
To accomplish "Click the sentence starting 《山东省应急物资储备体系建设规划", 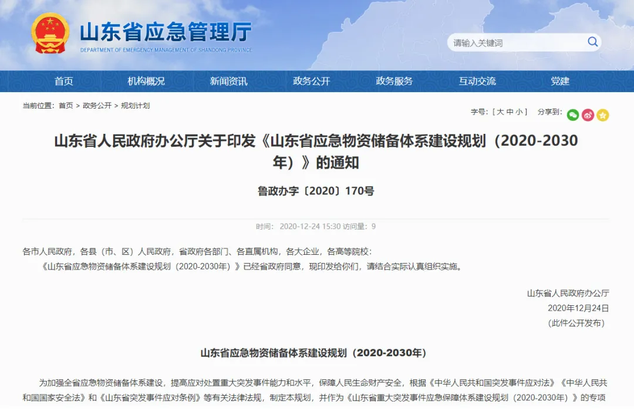I will coord(252,267).
